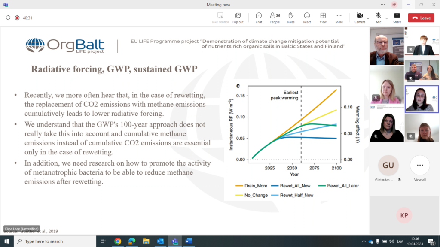Click the Rewet_All_Later legend entry
The height and width of the screenshot is (247, 440).
(x=339, y=186)
